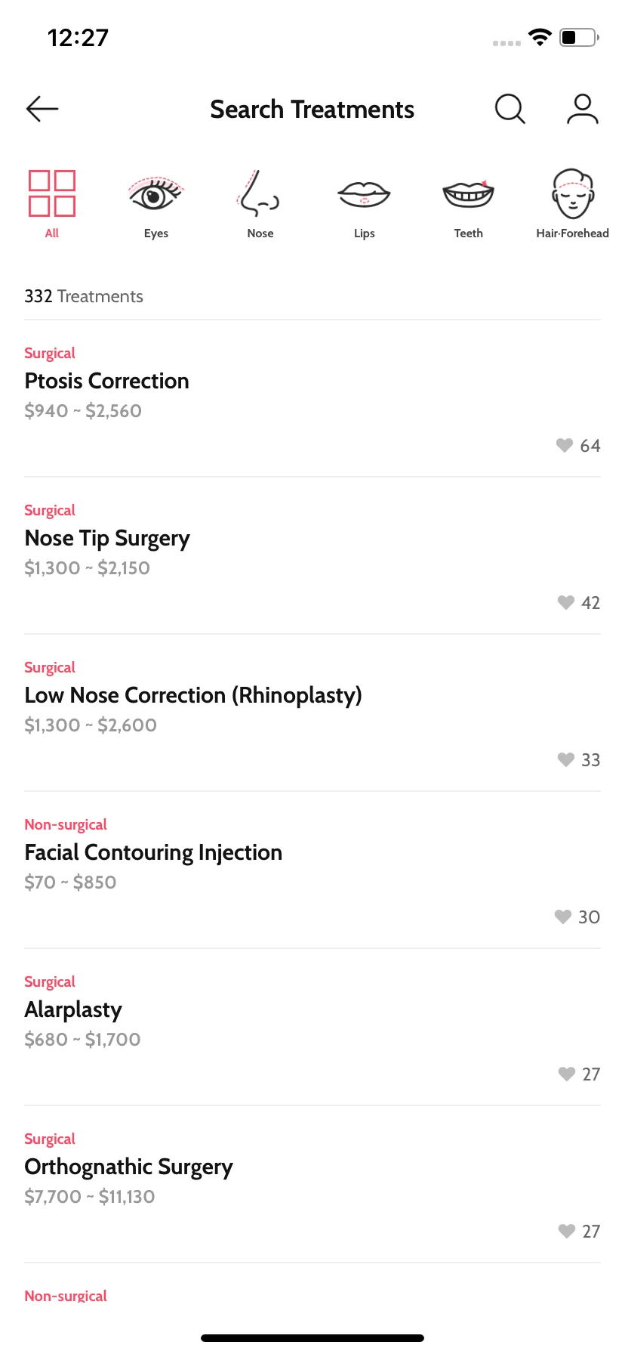625x1354 pixels.
Task: Open the Alarplasty listing
Action: pos(312,1028)
